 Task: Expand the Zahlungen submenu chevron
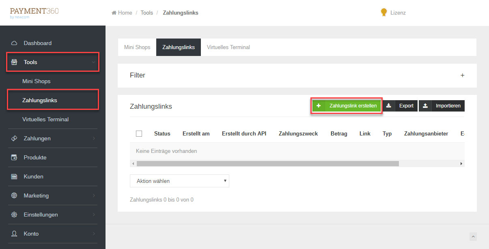(94, 138)
